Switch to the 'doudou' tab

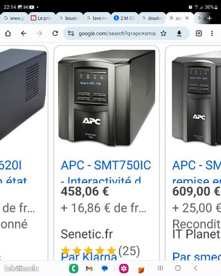point(152,18)
